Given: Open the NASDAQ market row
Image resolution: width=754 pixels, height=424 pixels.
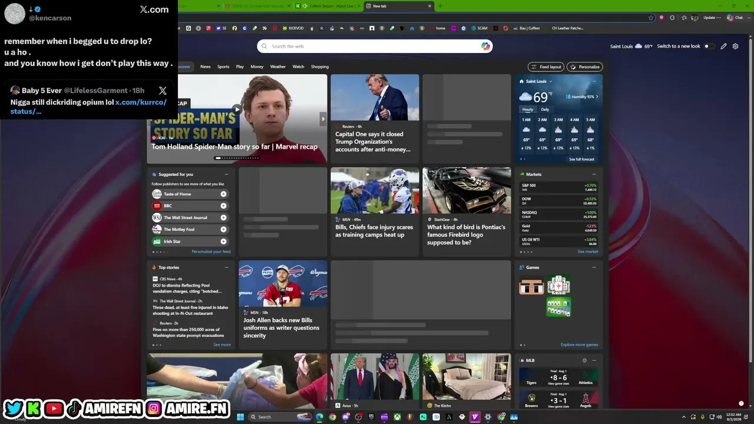Looking at the screenshot, I should point(559,214).
